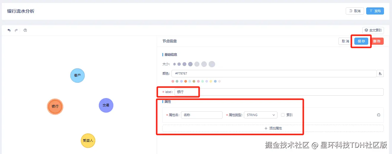The height and width of the screenshot is (154, 392).
Task: Focus the label field containing 银行
Action: (279, 92)
